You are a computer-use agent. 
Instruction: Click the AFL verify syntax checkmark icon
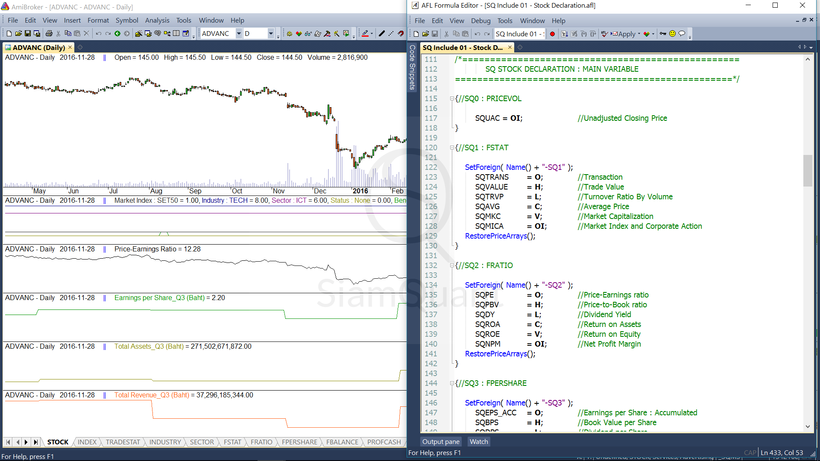click(604, 34)
